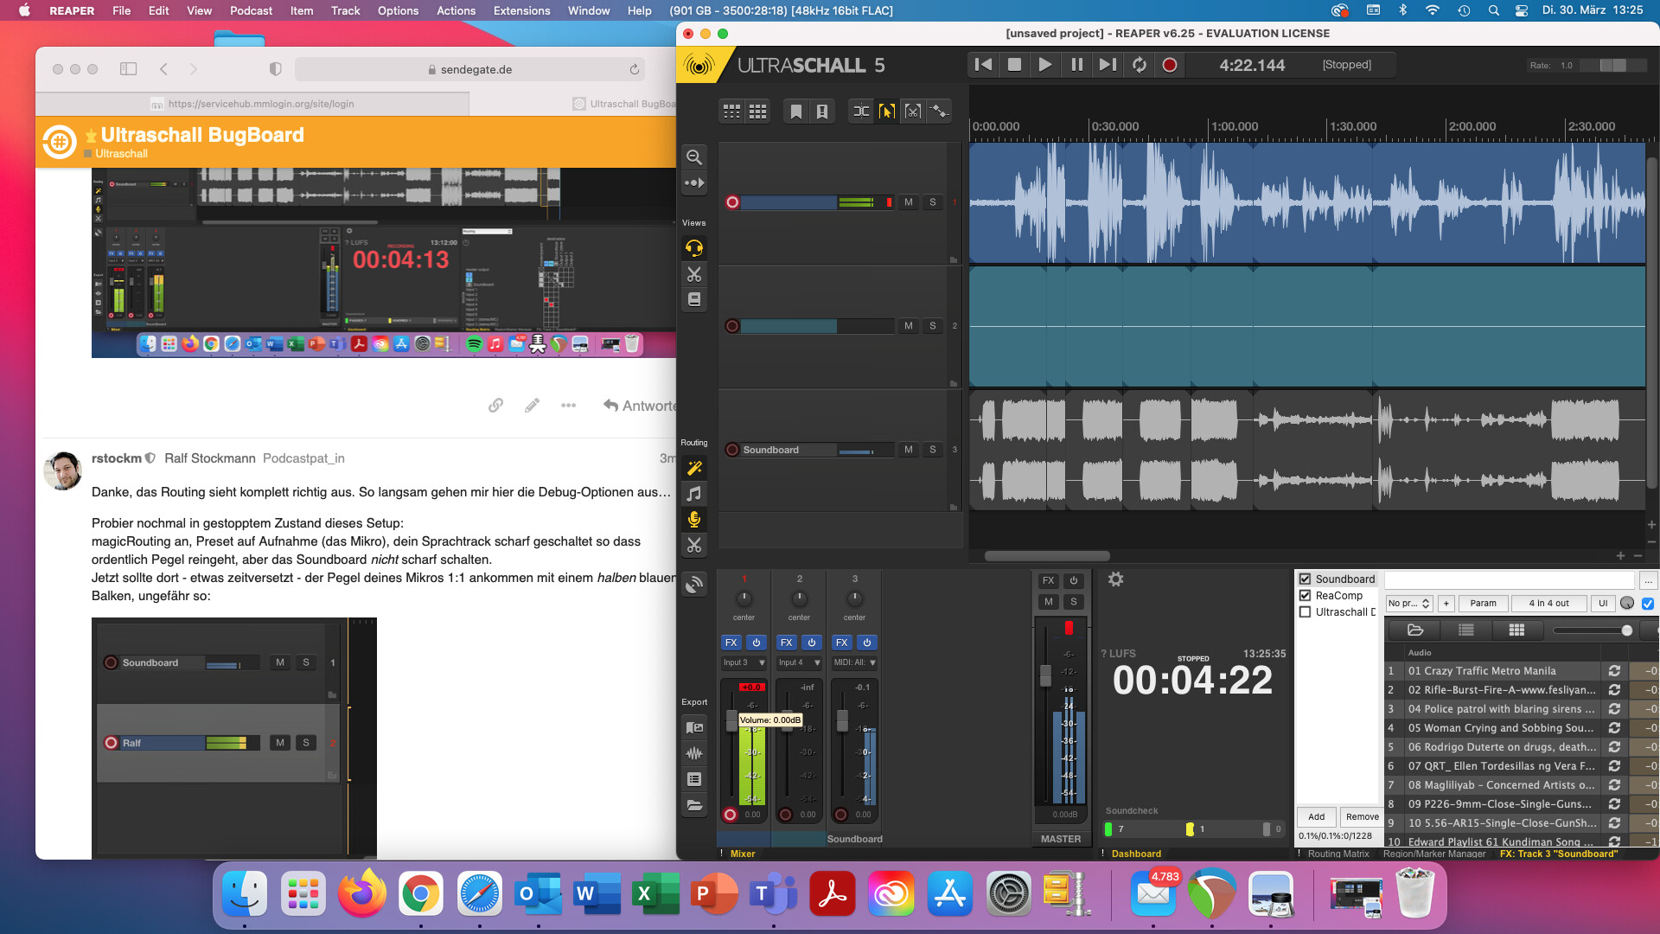Switch to the scissors editing view
Viewport: 1660px width, 934px height.
click(x=693, y=274)
